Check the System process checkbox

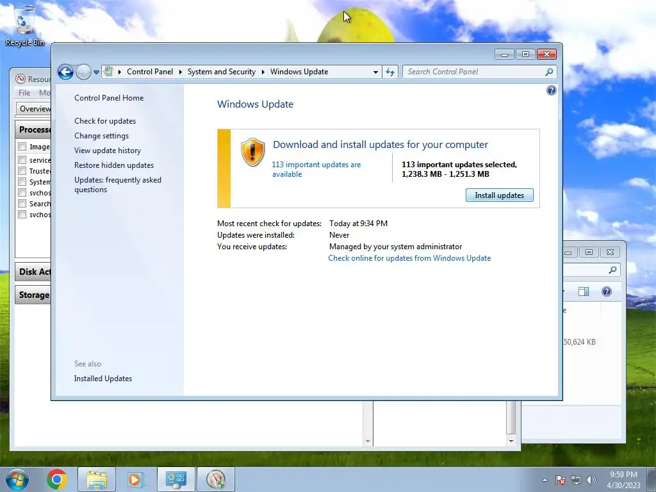(x=22, y=181)
